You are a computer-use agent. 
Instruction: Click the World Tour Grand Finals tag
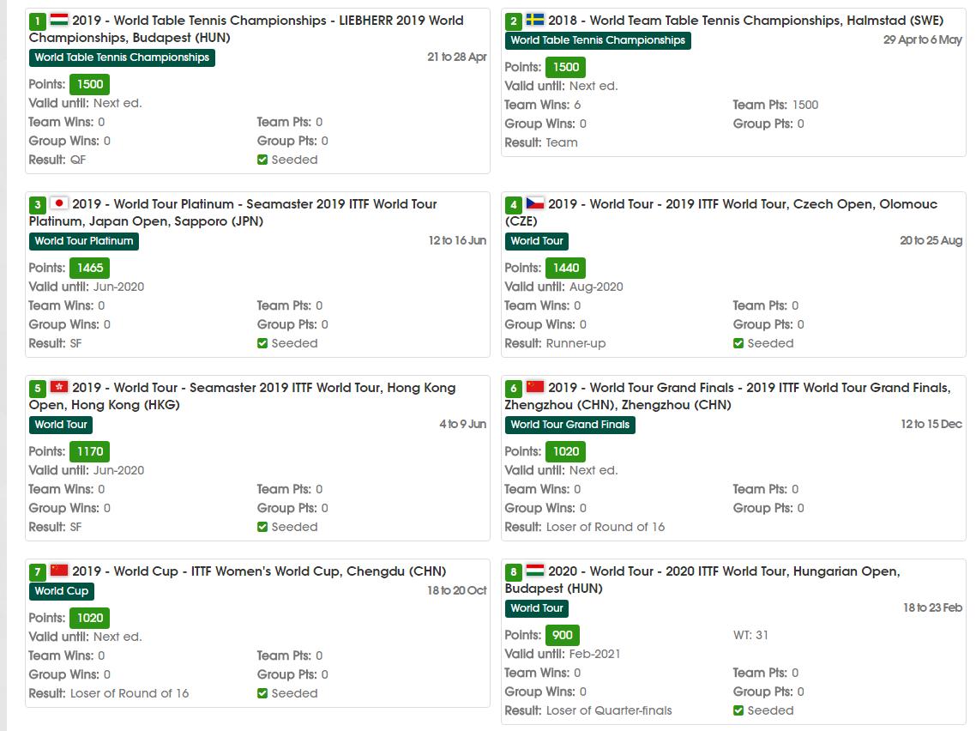[x=569, y=425]
